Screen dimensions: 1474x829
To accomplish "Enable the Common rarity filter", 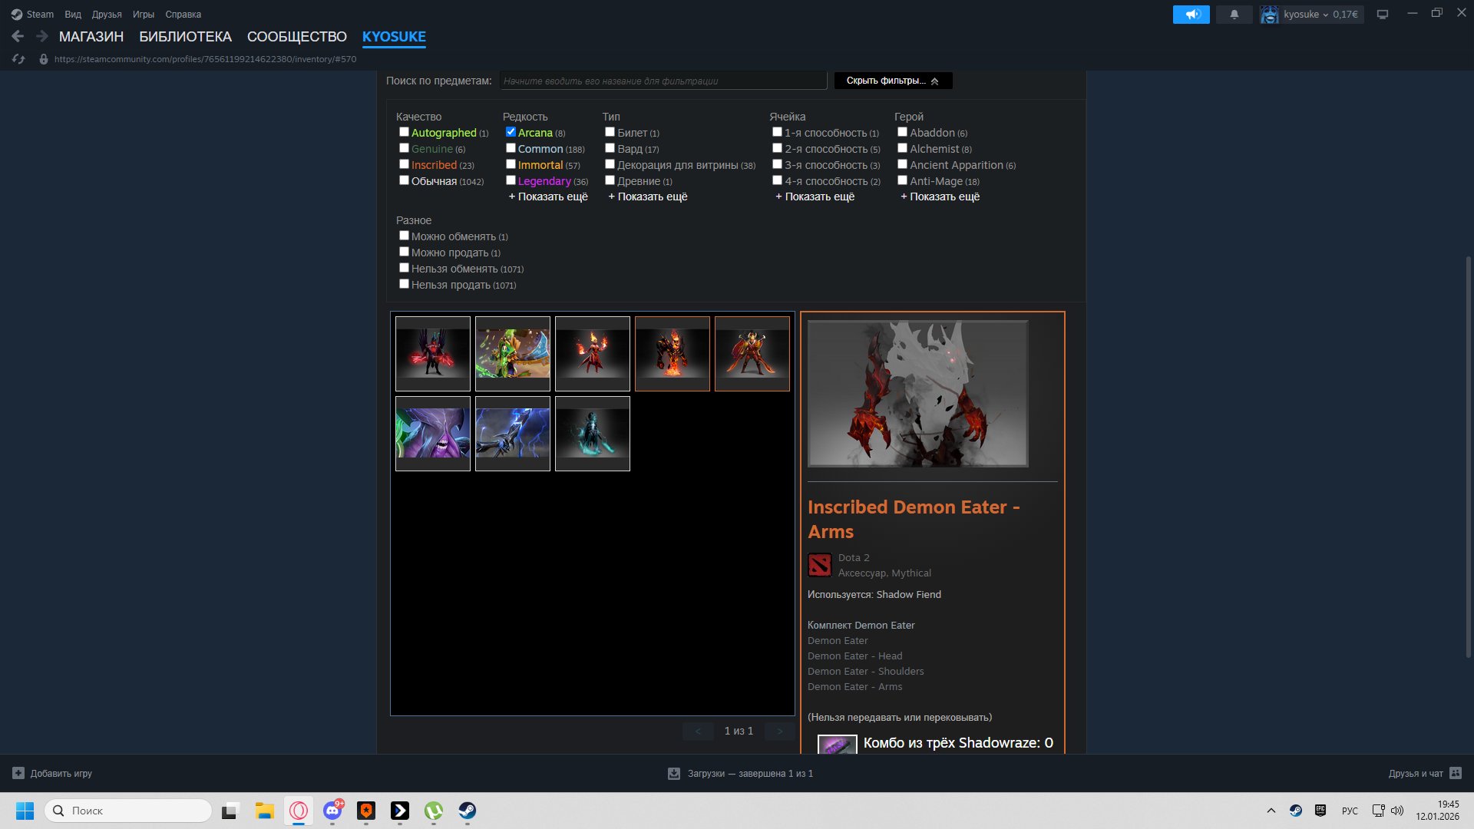I will click(x=511, y=148).
